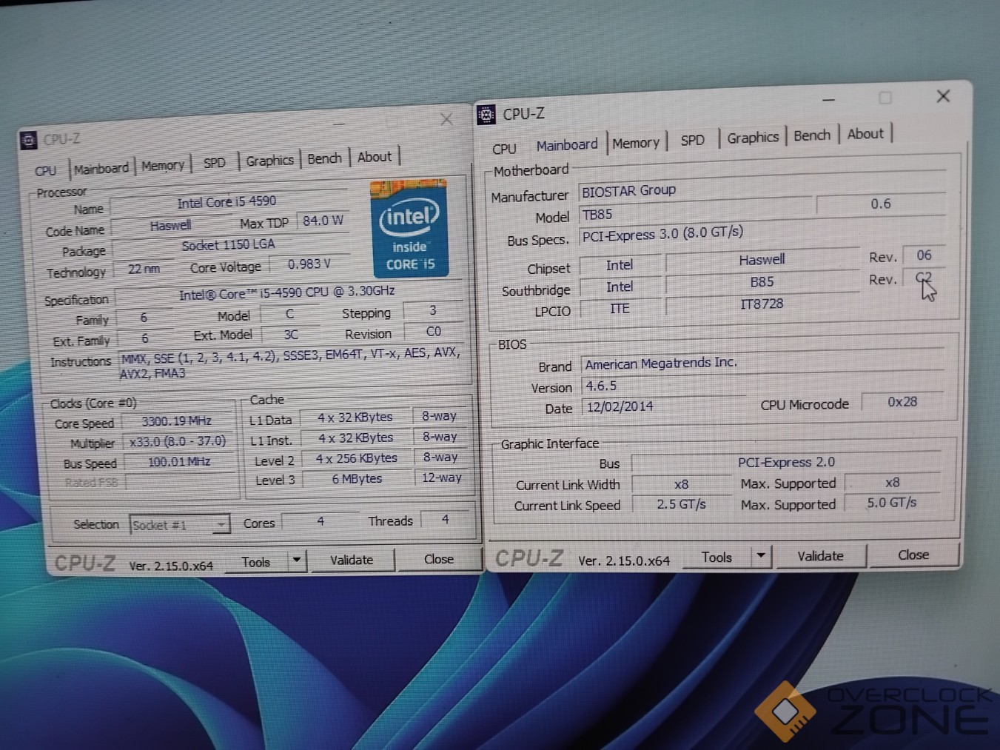
Task: Switch to the Memory tab in the left window
Action: [163, 166]
